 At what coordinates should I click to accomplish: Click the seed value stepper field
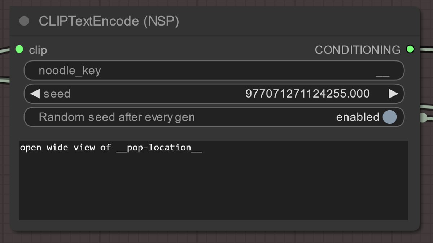tap(214, 93)
